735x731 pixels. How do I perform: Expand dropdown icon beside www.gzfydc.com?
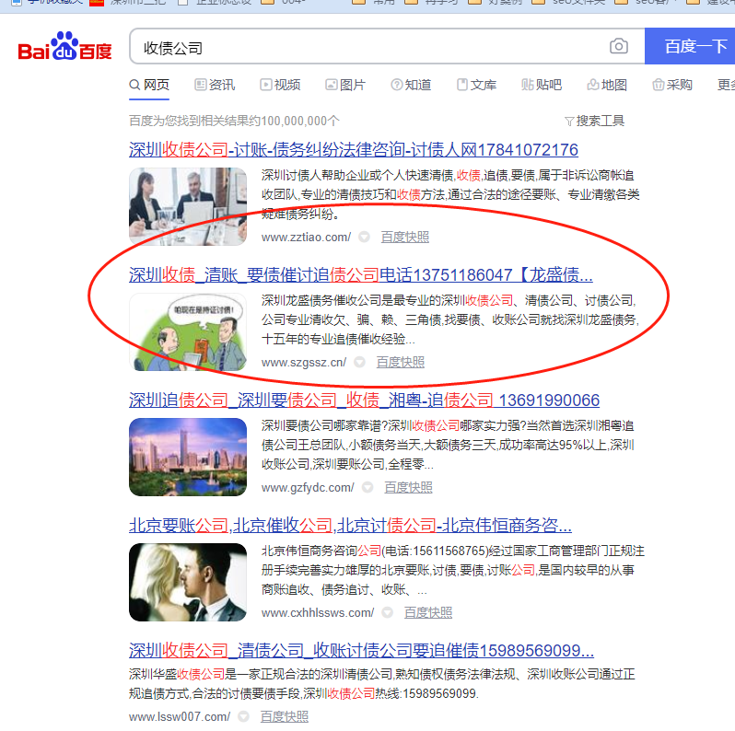coord(367,488)
